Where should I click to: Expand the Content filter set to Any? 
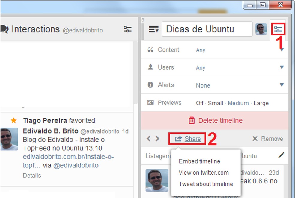tap(281, 50)
